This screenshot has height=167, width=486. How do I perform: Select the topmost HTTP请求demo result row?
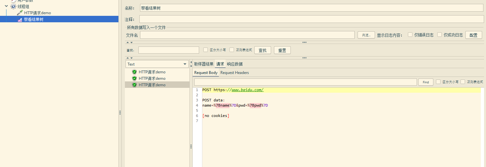pyautogui.click(x=157, y=72)
